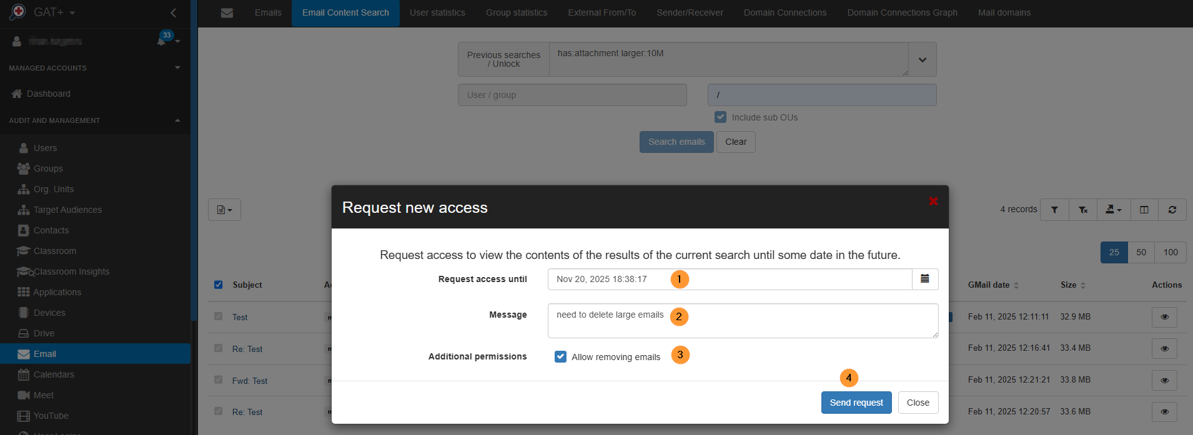Click the Send request button
Image resolution: width=1193 pixels, height=435 pixels.
856,402
